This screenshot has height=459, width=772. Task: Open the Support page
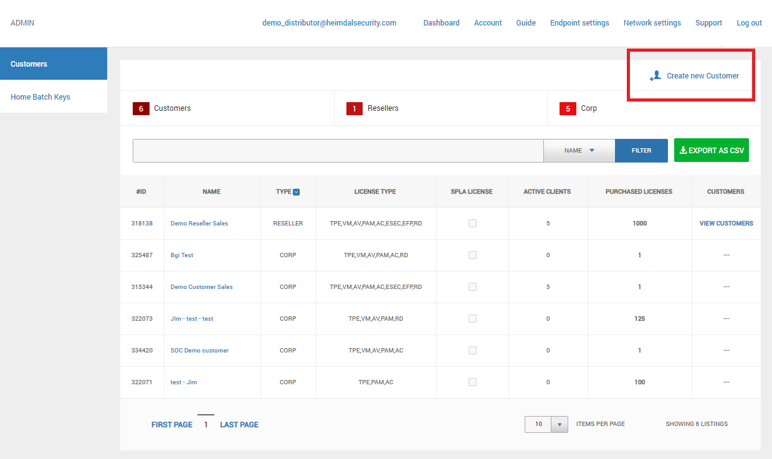click(708, 23)
